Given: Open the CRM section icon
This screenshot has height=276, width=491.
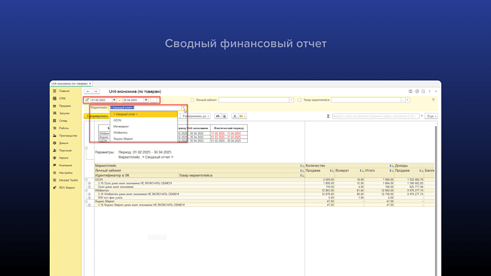Looking at the screenshot, I should 54,99.
